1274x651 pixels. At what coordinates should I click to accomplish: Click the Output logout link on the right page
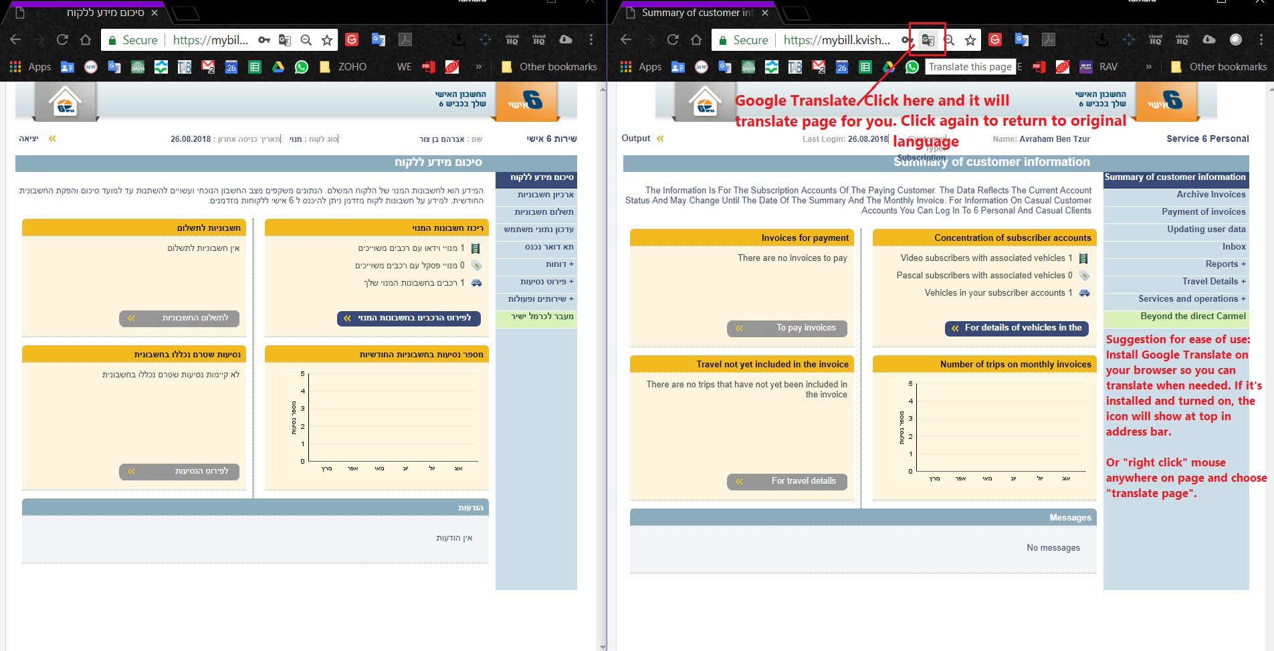pyautogui.click(x=635, y=138)
